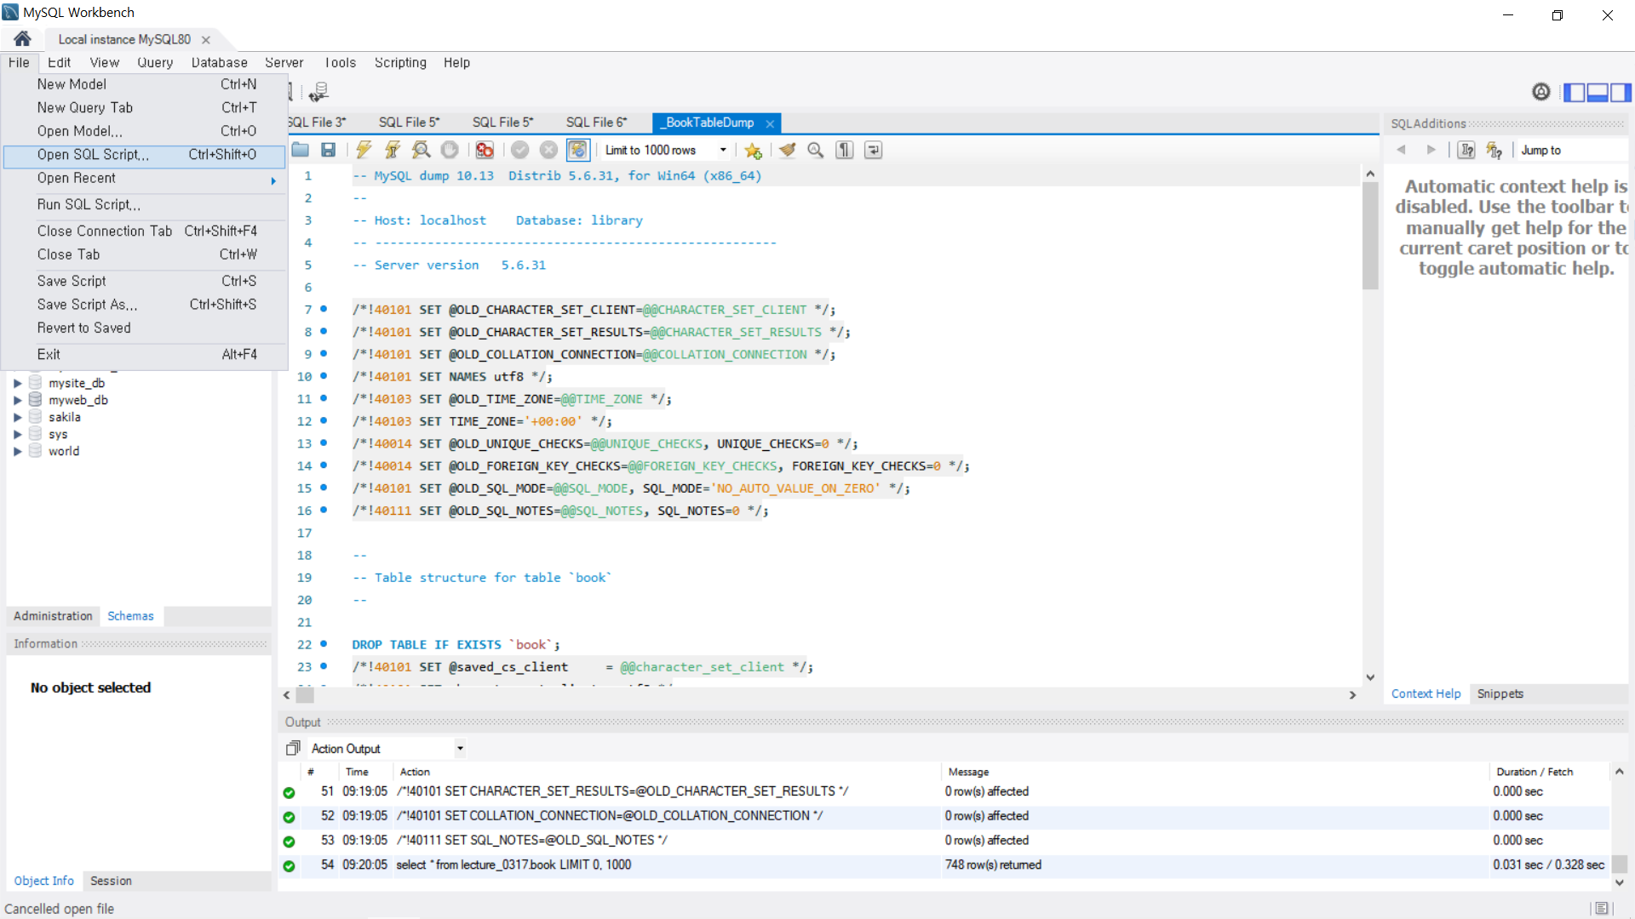Click the Execute query lightning bolt icon
The height and width of the screenshot is (919, 1635).
pyautogui.click(x=364, y=150)
